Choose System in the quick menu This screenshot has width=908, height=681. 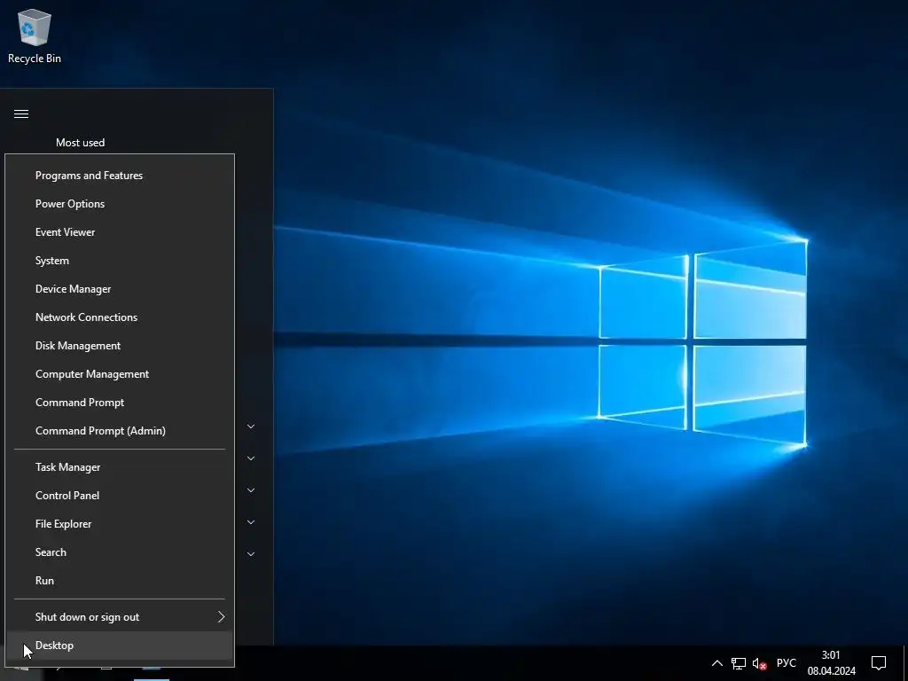[x=120, y=261]
